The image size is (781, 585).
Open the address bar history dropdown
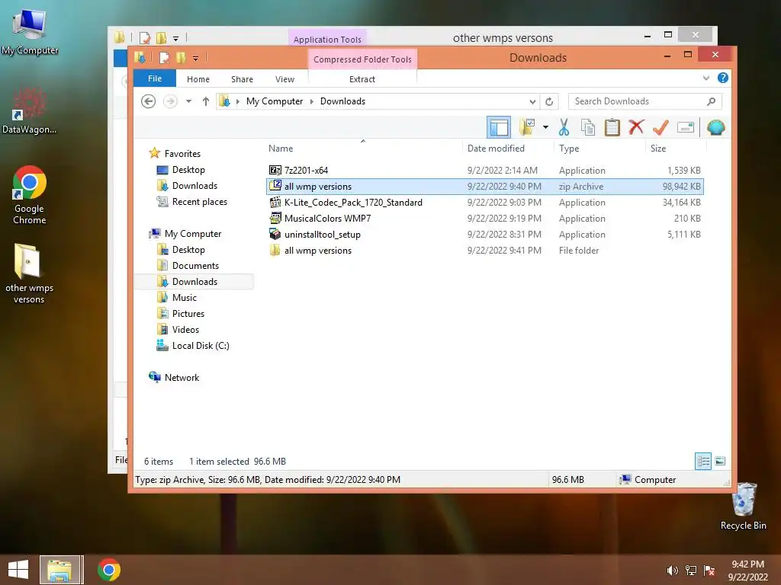(x=532, y=101)
